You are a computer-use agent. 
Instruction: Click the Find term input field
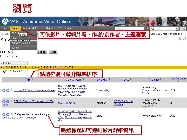tap(24, 52)
